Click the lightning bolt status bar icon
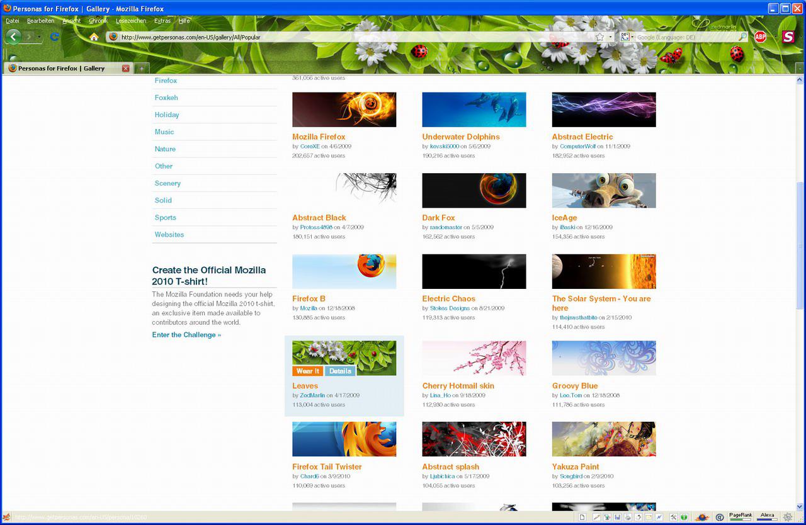 (659, 517)
